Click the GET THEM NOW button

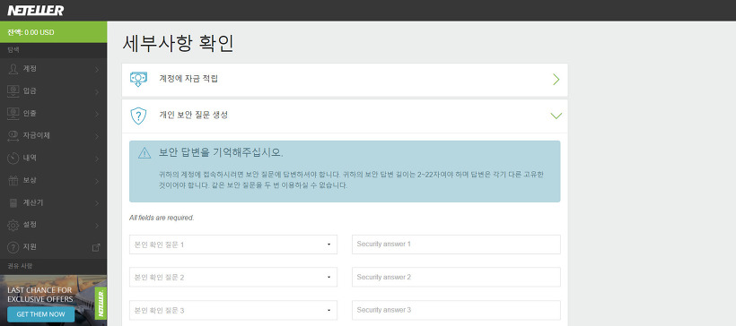click(x=40, y=314)
